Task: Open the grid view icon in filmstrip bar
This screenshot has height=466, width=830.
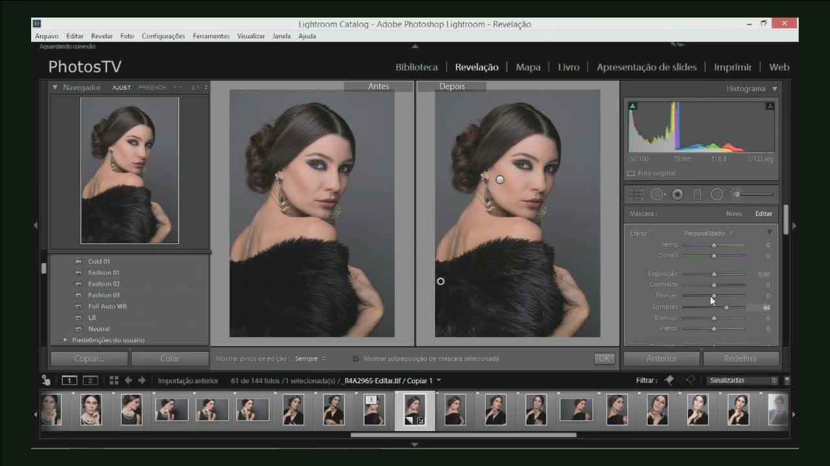Action: click(x=113, y=381)
